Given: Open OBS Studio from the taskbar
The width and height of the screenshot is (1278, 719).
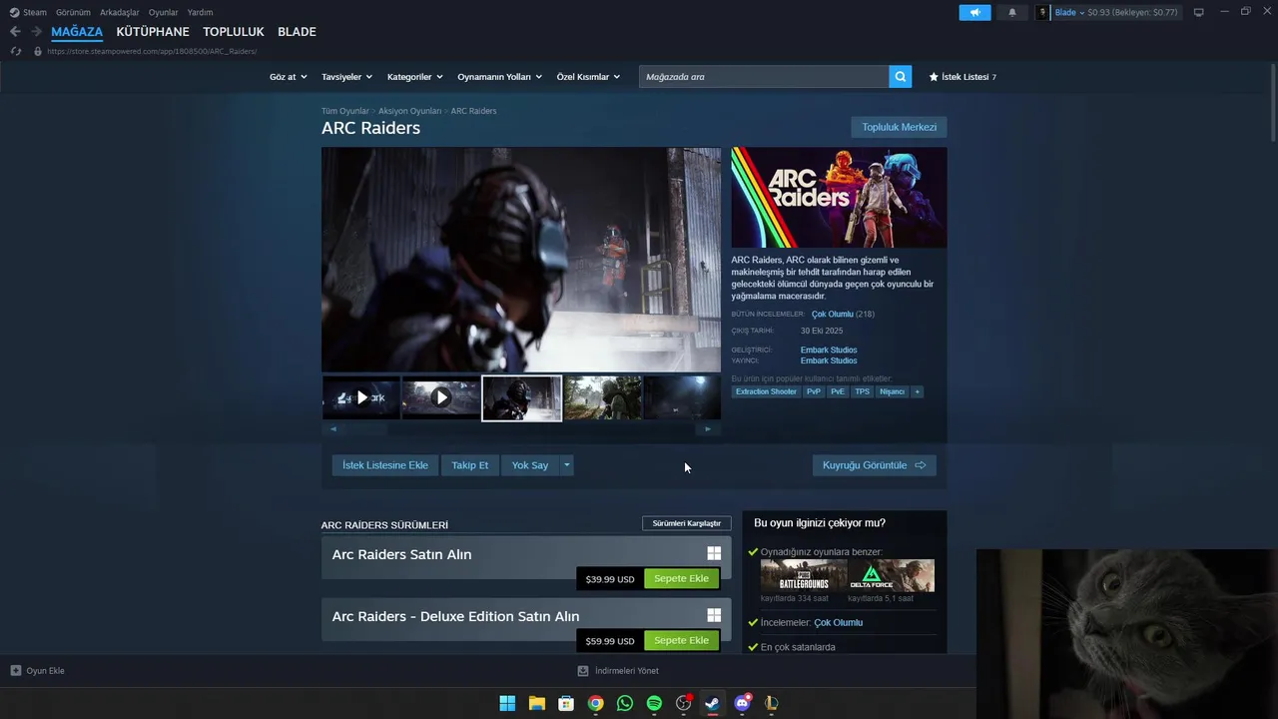Looking at the screenshot, I should 684,703.
